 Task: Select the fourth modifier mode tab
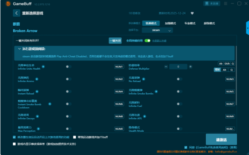(209, 23)
